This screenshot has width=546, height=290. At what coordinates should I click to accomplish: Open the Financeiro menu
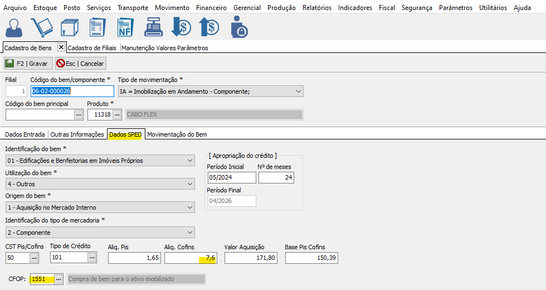(x=211, y=8)
